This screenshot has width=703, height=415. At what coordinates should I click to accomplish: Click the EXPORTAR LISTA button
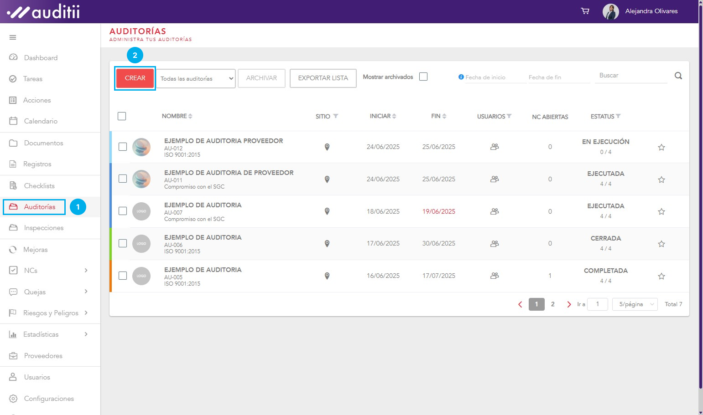(x=323, y=78)
